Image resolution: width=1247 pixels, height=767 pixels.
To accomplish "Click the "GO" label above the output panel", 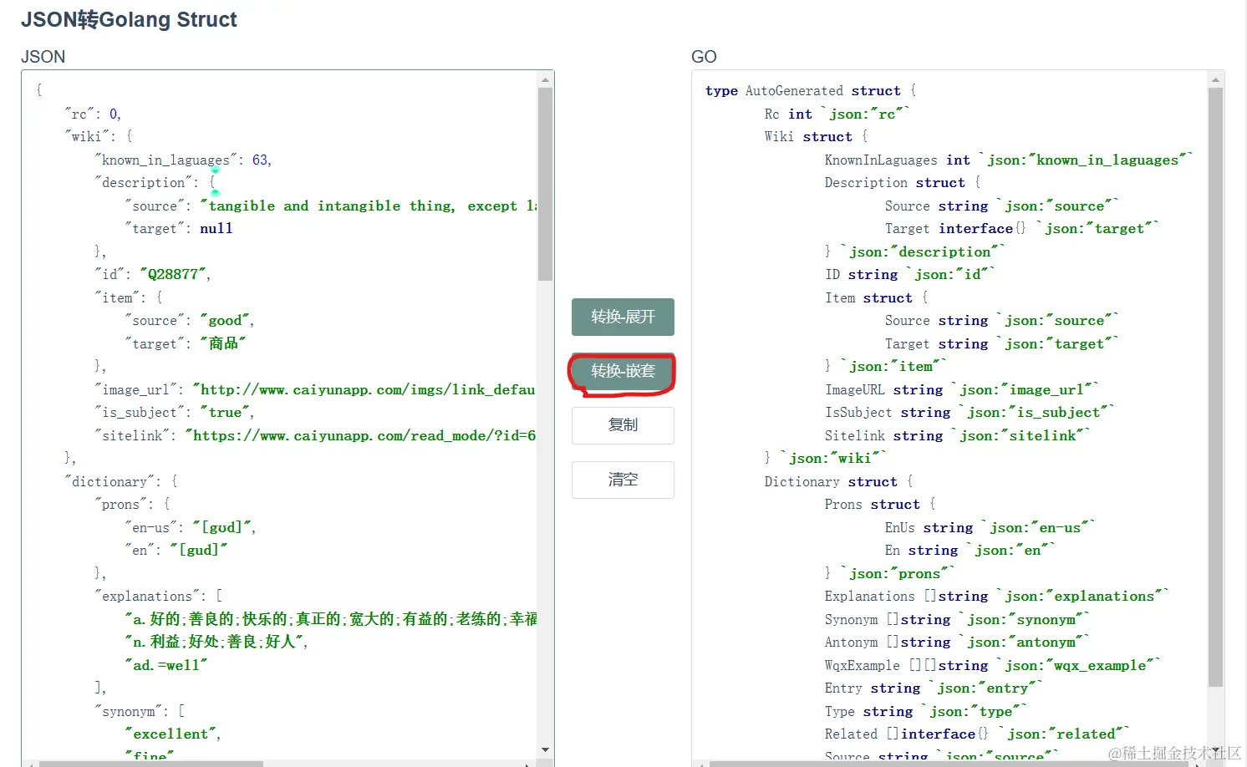I will 704,57.
